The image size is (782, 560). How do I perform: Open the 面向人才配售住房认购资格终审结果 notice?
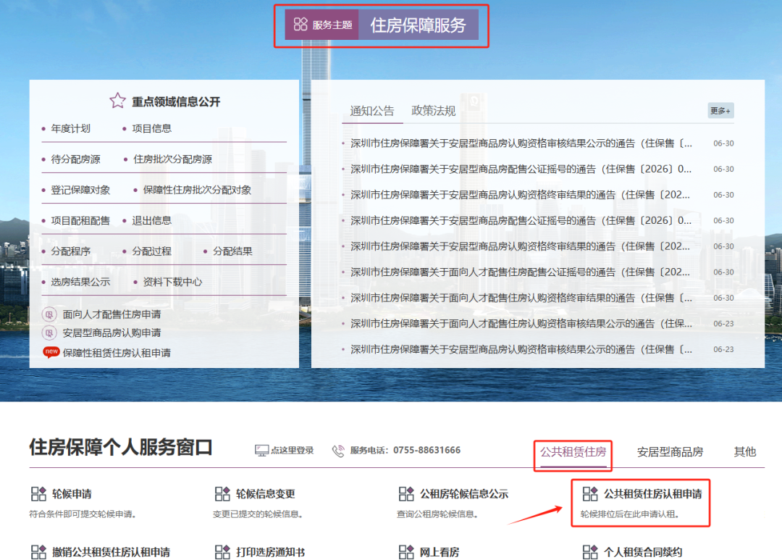pos(521,298)
